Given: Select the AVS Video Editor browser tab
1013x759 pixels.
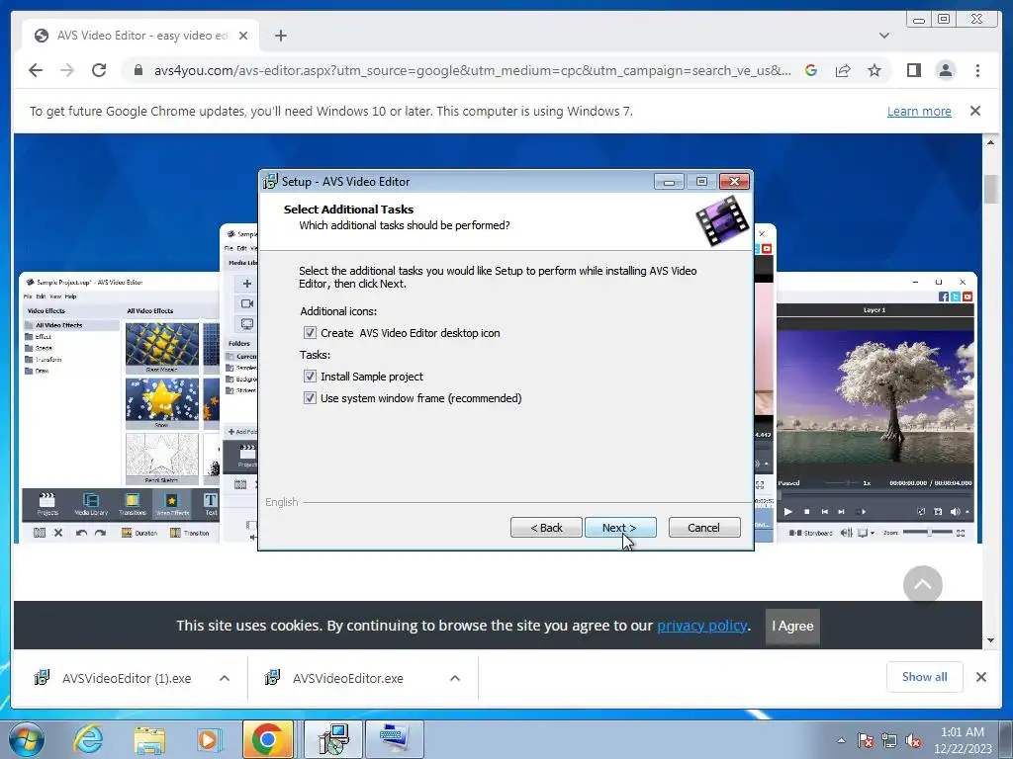Looking at the screenshot, I should click(140, 36).
